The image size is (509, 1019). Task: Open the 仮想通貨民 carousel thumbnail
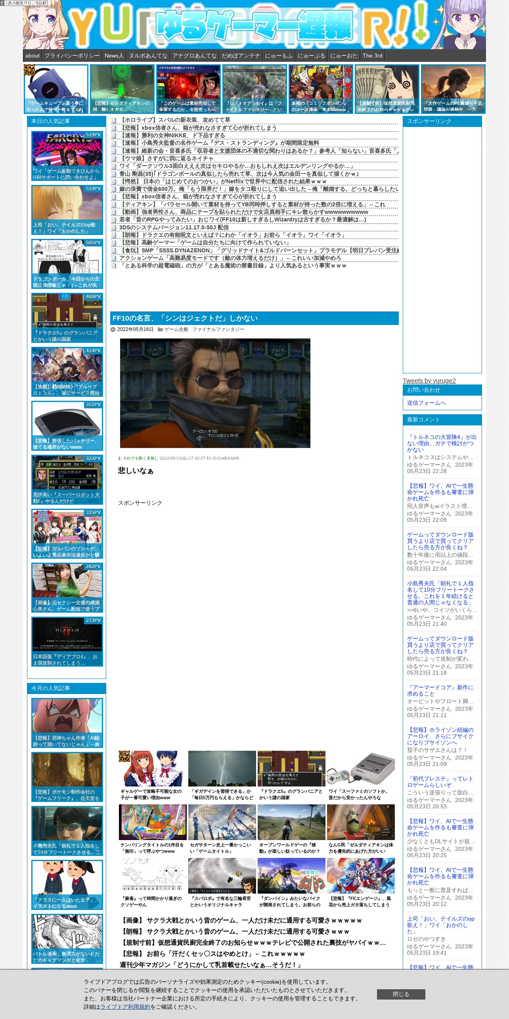387,89
